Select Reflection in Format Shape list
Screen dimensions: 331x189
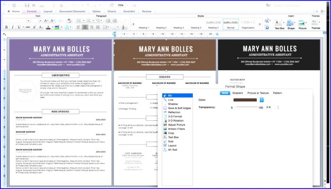(x=177, y=112)
